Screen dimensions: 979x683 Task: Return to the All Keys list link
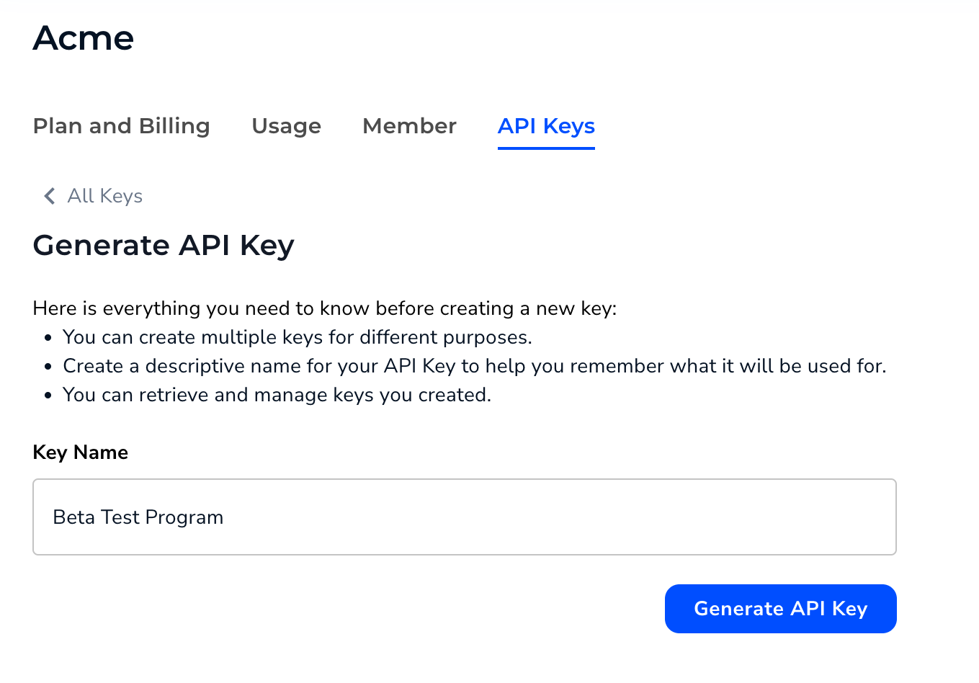click(x=105, y=196)
